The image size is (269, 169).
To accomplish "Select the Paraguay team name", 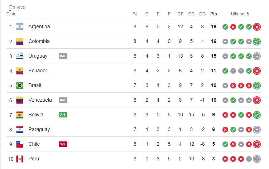I will click(39, 129).
